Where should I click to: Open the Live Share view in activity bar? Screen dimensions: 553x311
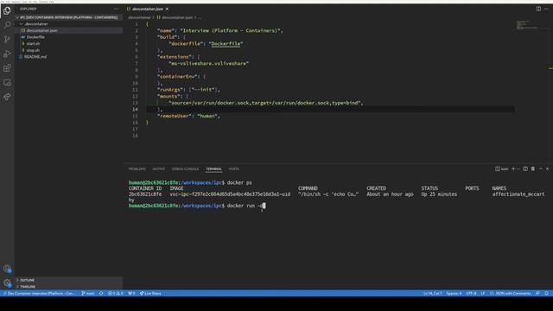7,97
